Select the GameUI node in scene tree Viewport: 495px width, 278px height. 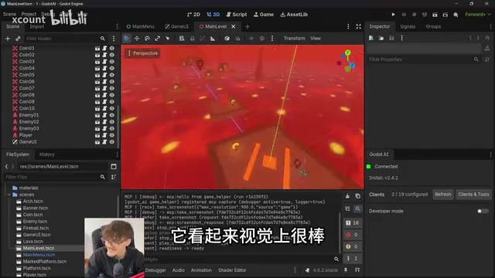tap(28, 142)
